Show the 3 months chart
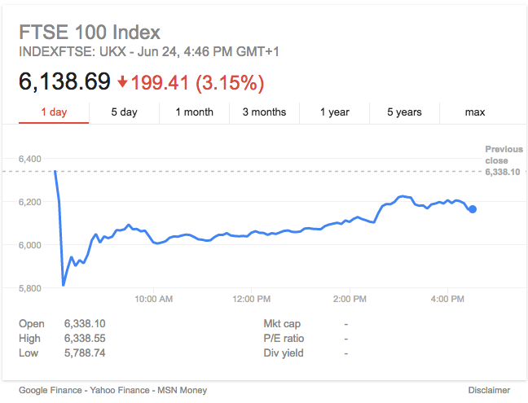The height and width of the screenshot is (403, 528). (264, 112)
